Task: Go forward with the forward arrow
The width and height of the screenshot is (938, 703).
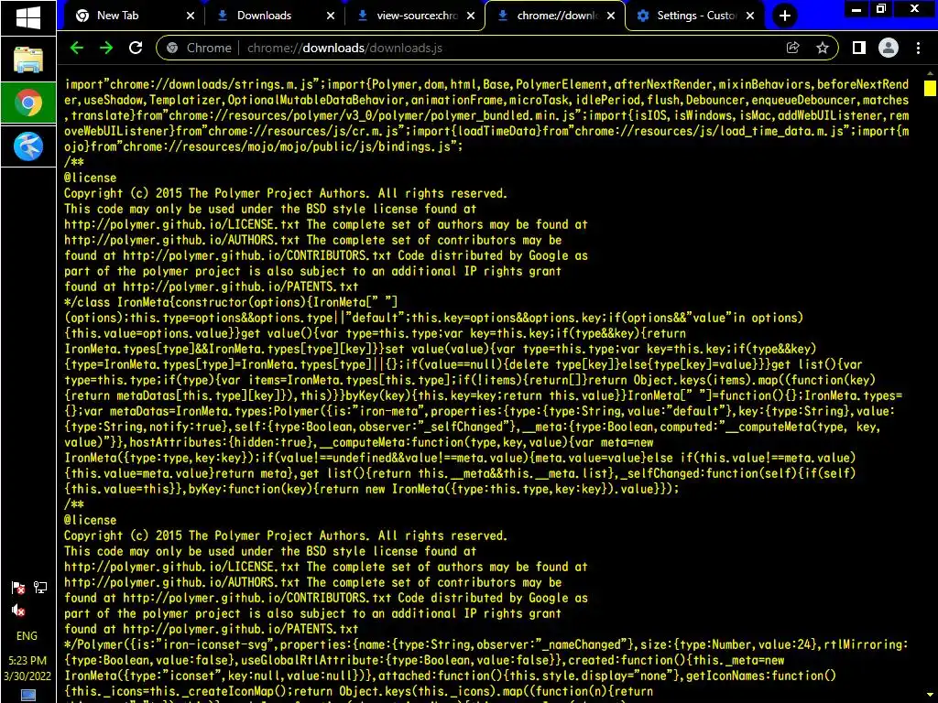Action: [106, 48]
